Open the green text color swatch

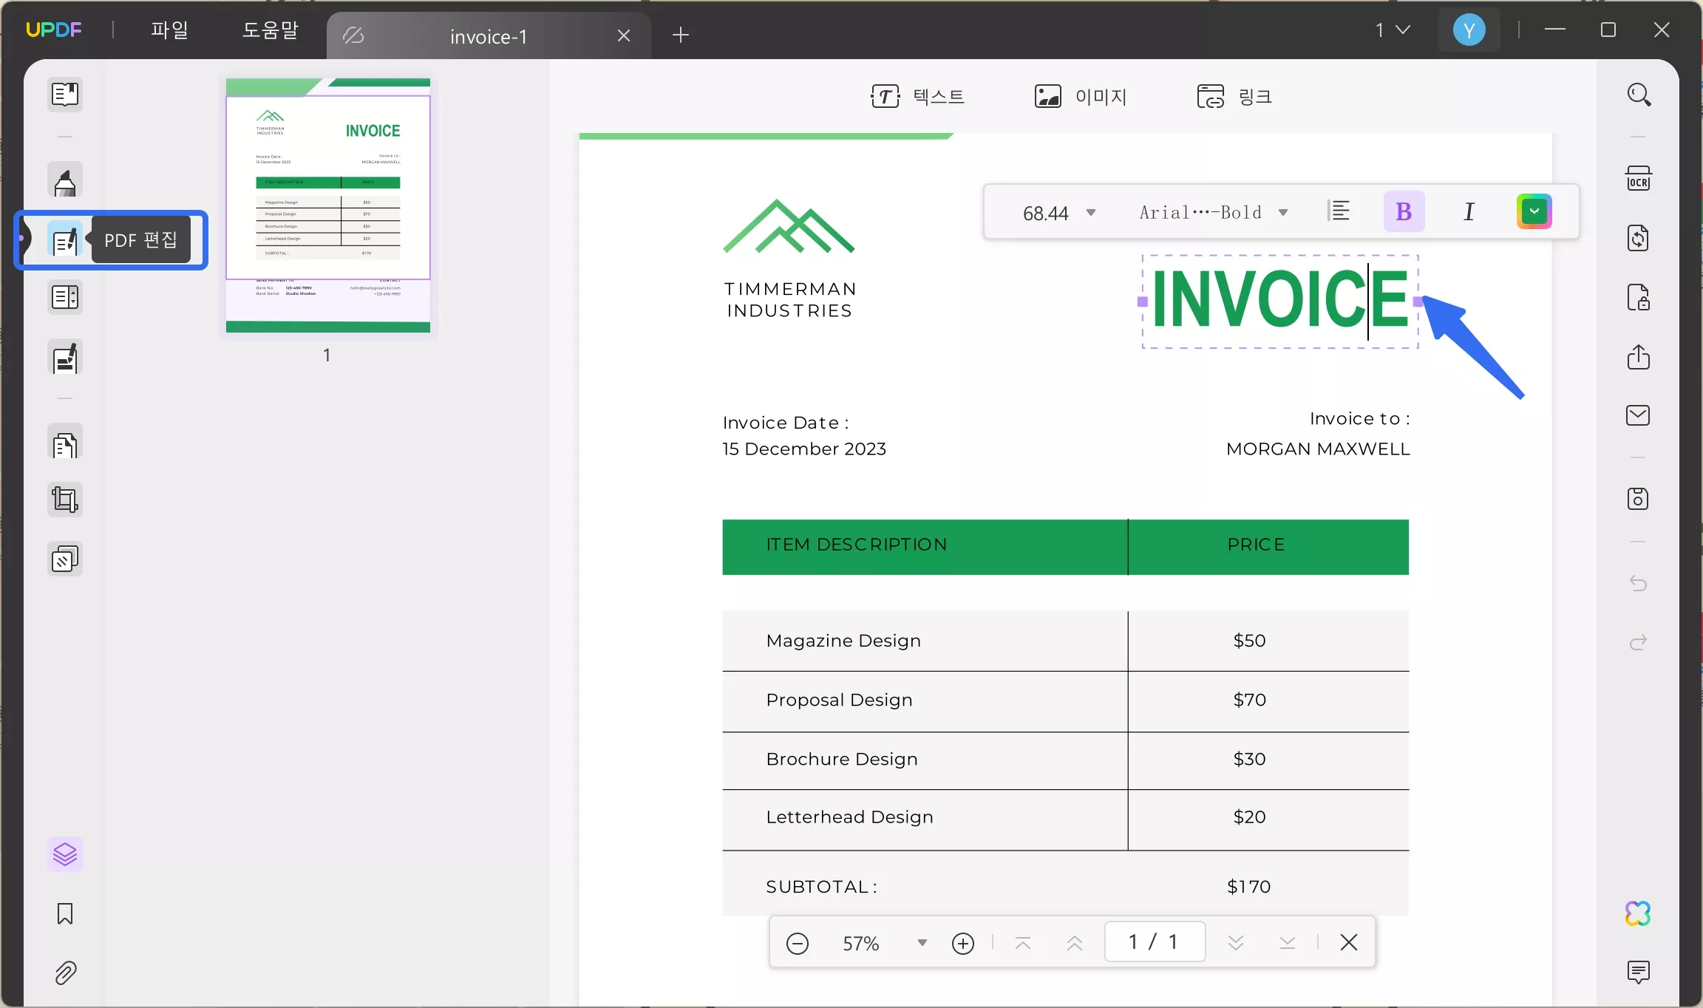coord(1534,212)
